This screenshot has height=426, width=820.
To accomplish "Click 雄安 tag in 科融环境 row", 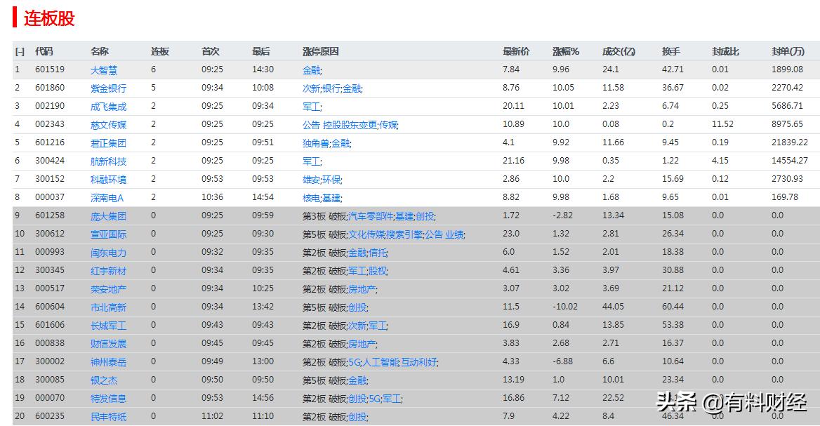I will (x=310, y=179).
